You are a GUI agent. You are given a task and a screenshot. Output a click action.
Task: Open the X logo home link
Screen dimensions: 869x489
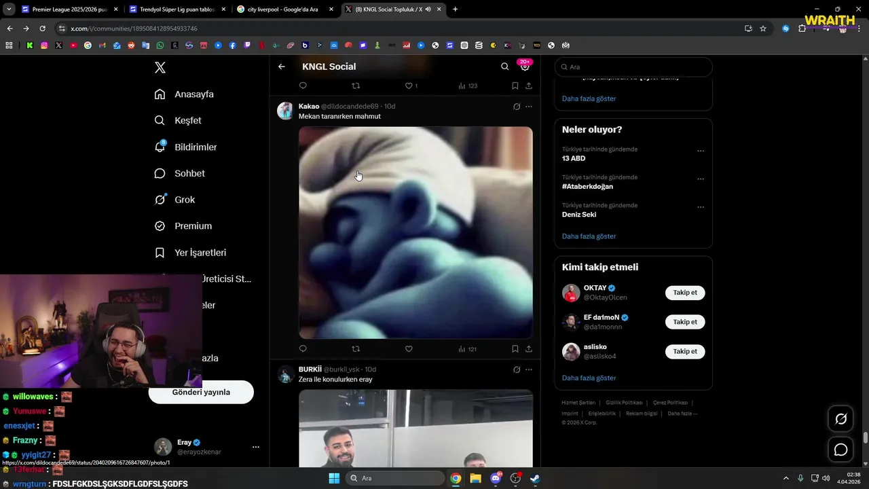[160, 67]
